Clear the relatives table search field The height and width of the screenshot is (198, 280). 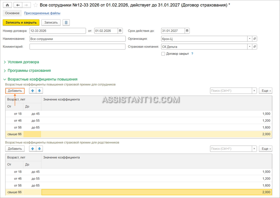click(x=254, y=149)
